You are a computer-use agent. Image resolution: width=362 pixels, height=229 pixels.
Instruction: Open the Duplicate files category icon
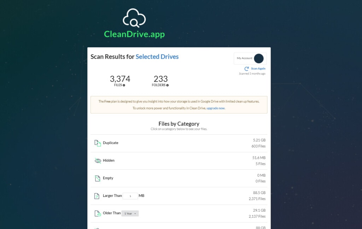(x=98, y=143)
